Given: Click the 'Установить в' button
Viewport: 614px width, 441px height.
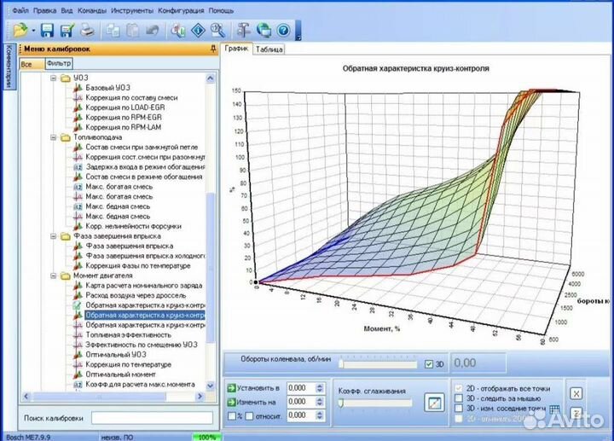Looking at the screenshot, I should (x=255, y=387).
